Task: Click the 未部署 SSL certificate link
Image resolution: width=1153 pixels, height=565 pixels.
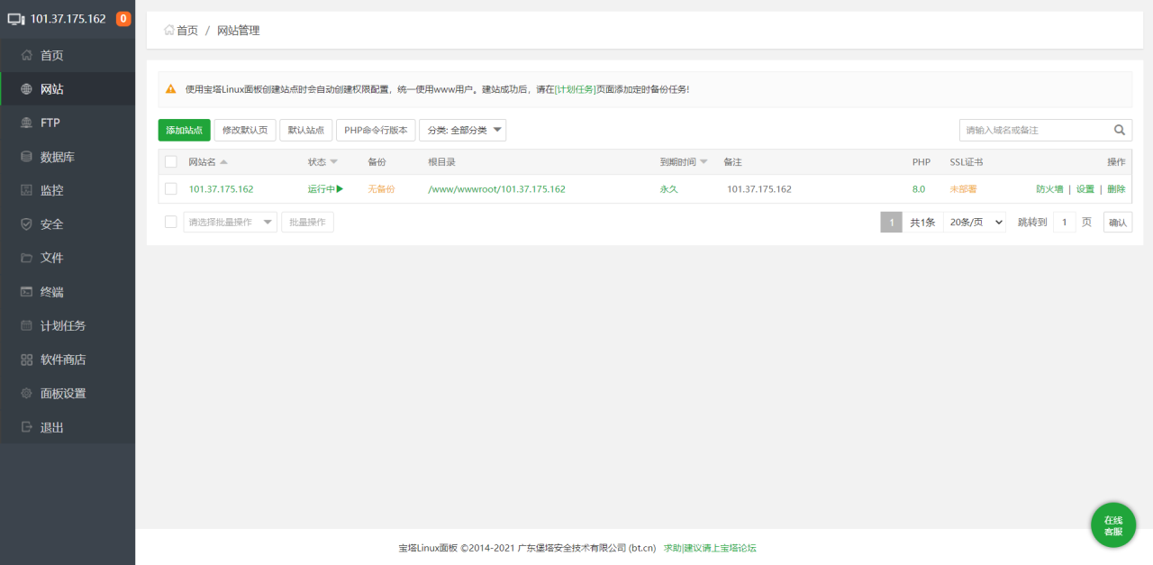Action: pyautogui.click(x=963, y=189)
